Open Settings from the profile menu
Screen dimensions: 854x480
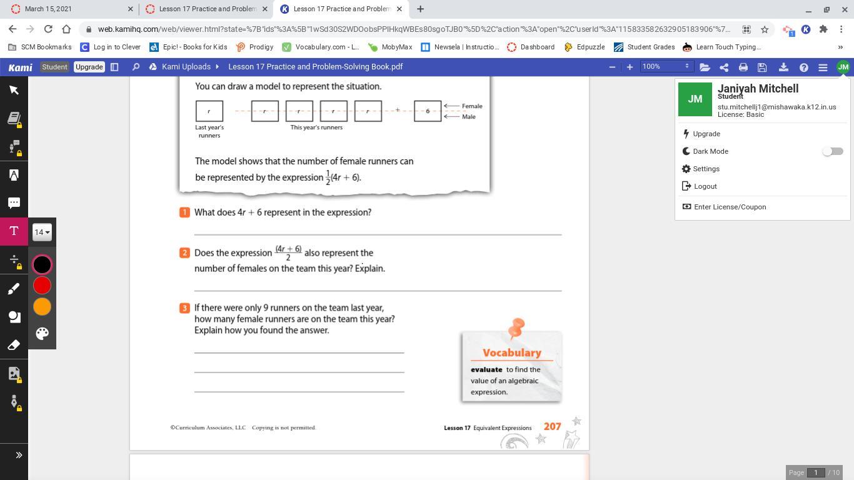pos(706,169)
